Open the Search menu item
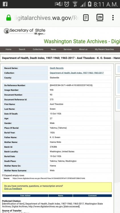Viewport: 120px width, 213px height. coord(22,49)
